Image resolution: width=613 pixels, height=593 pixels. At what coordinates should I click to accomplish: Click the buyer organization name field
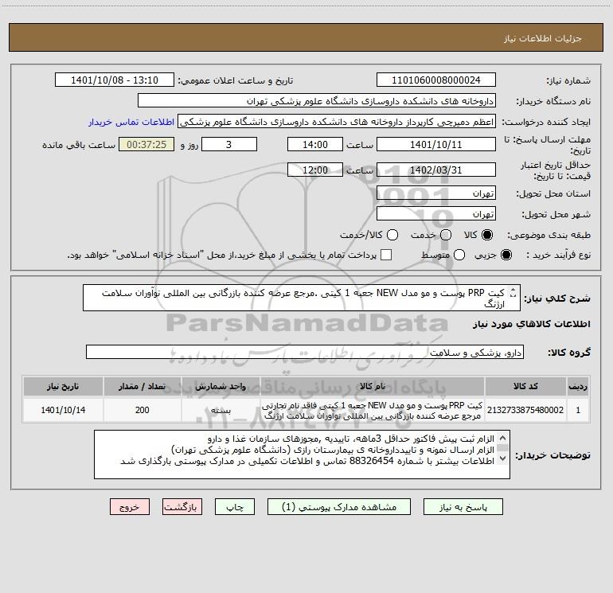click(317, 101)
